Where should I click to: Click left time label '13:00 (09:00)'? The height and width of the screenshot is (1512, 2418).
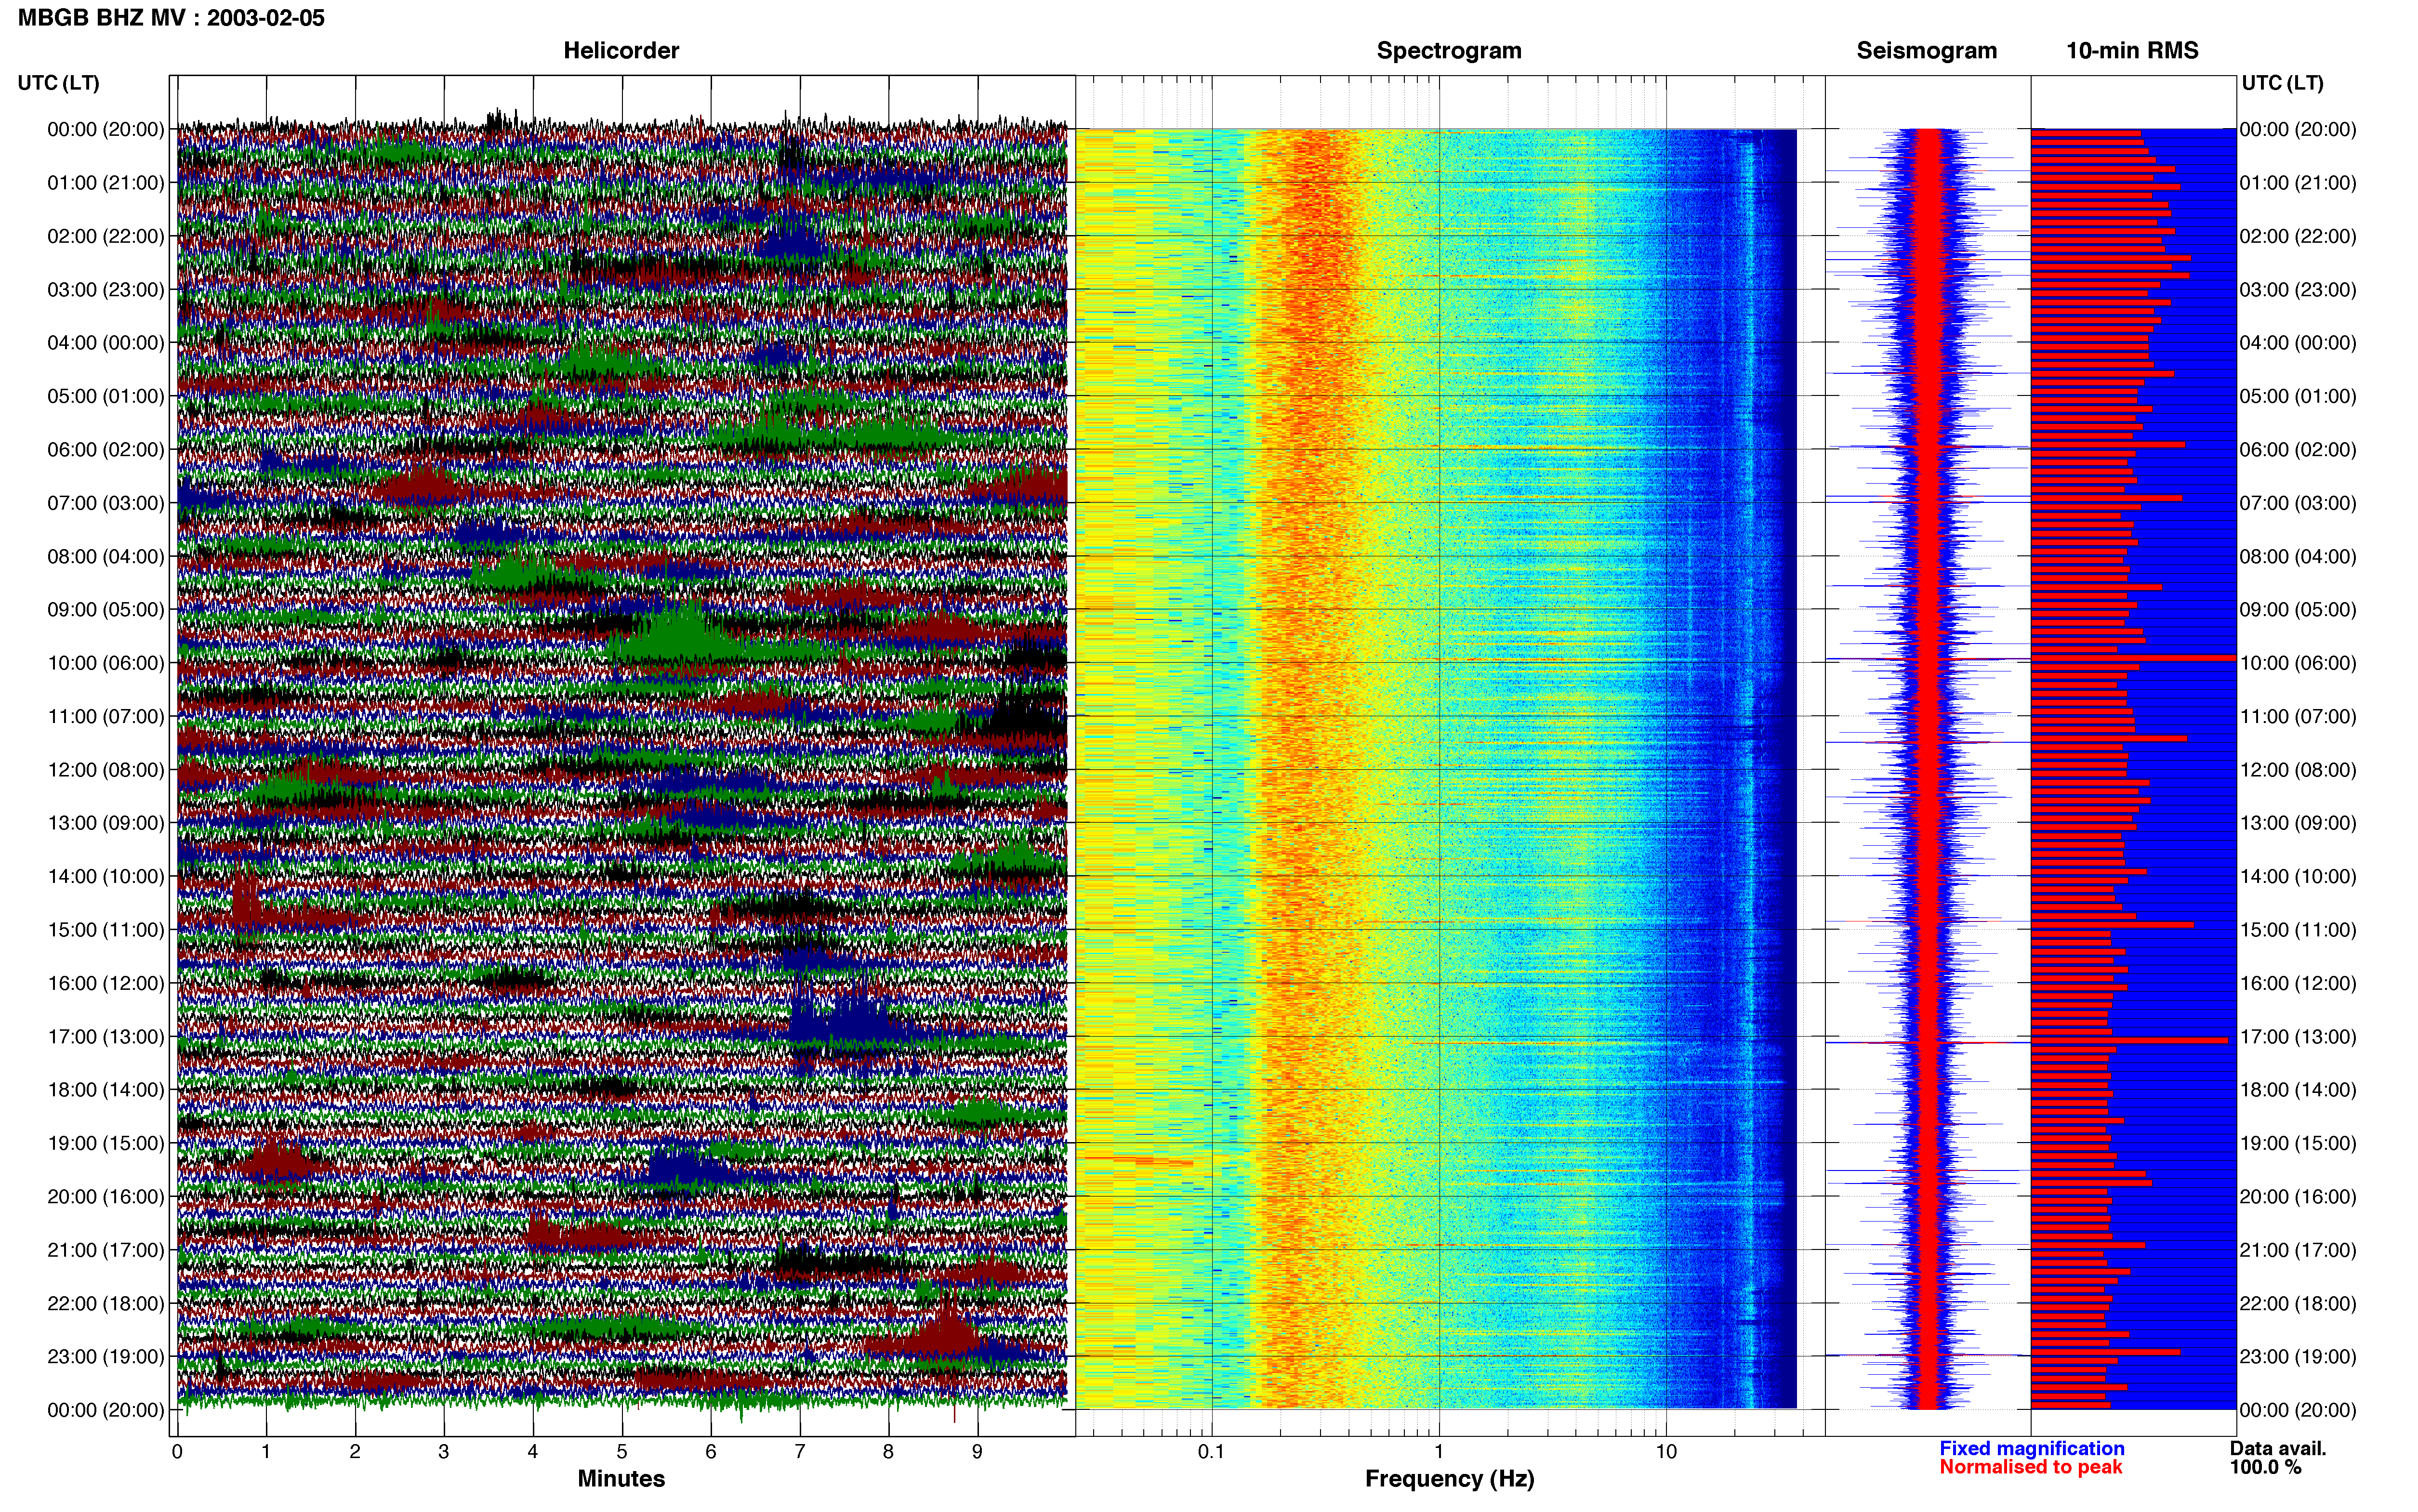click(x=106, y=823)
